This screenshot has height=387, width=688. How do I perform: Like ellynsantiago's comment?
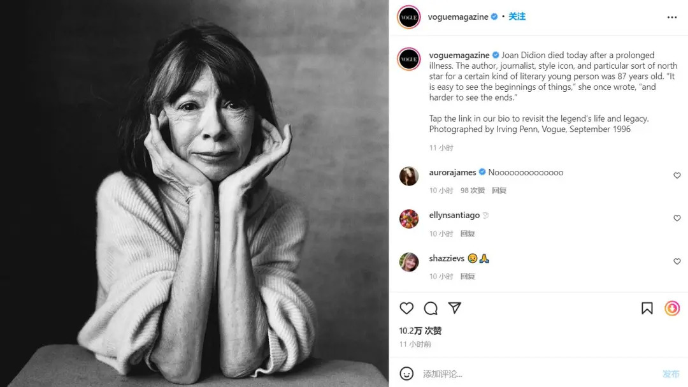coord(677,218)
